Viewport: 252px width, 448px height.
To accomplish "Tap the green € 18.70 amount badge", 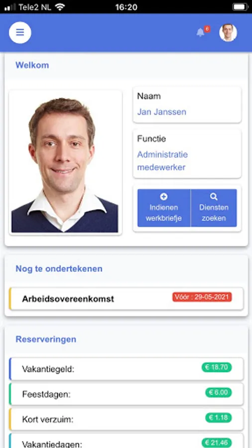I will (x=217, y=367).
